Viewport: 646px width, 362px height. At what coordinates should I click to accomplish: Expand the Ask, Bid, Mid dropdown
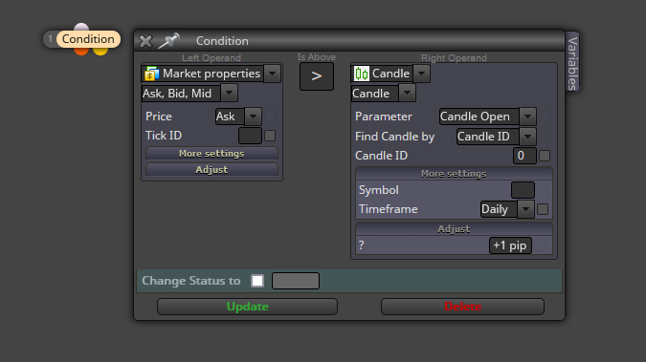click(230, 93)
